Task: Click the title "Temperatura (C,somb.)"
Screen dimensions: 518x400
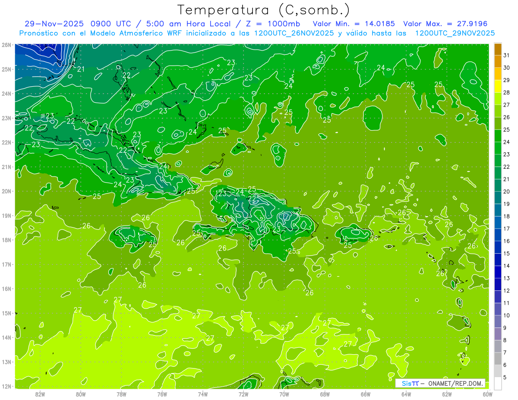Action: click(x=263, y=10)
